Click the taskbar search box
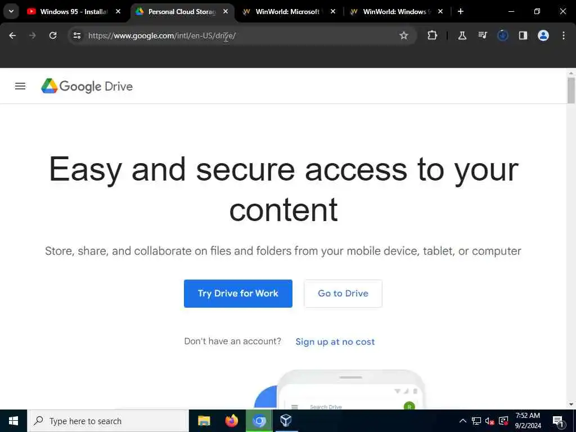 [x=108, y=421]
